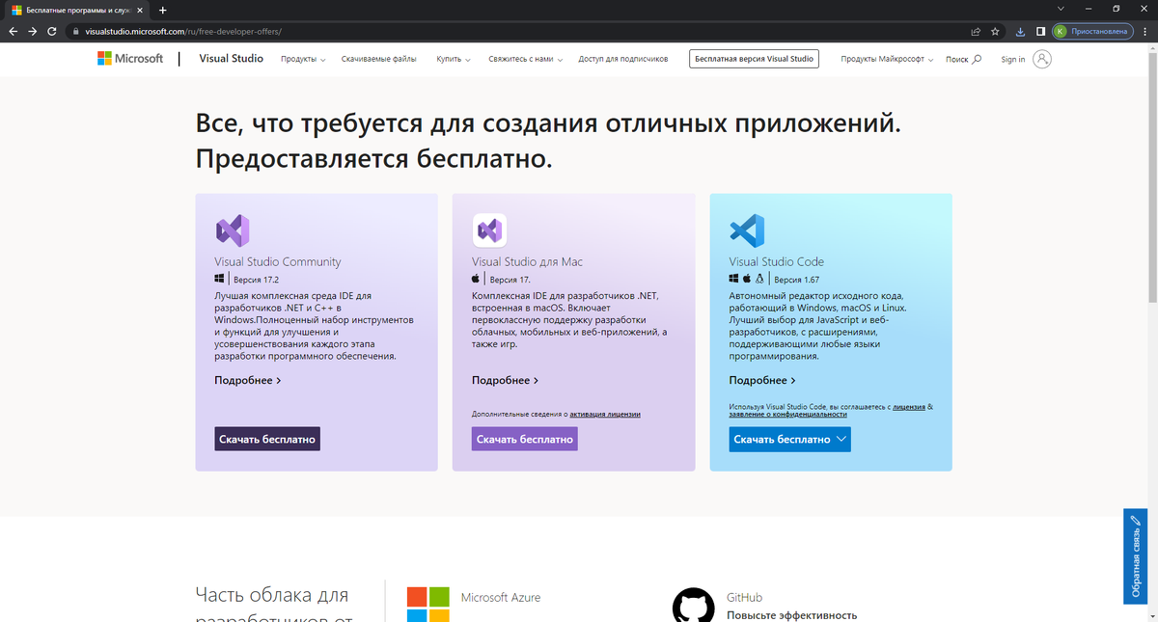The height and width of the screenshot is (622, 1158).
Task: Open the активация лицензии link
Action: (x=605, y=414)
